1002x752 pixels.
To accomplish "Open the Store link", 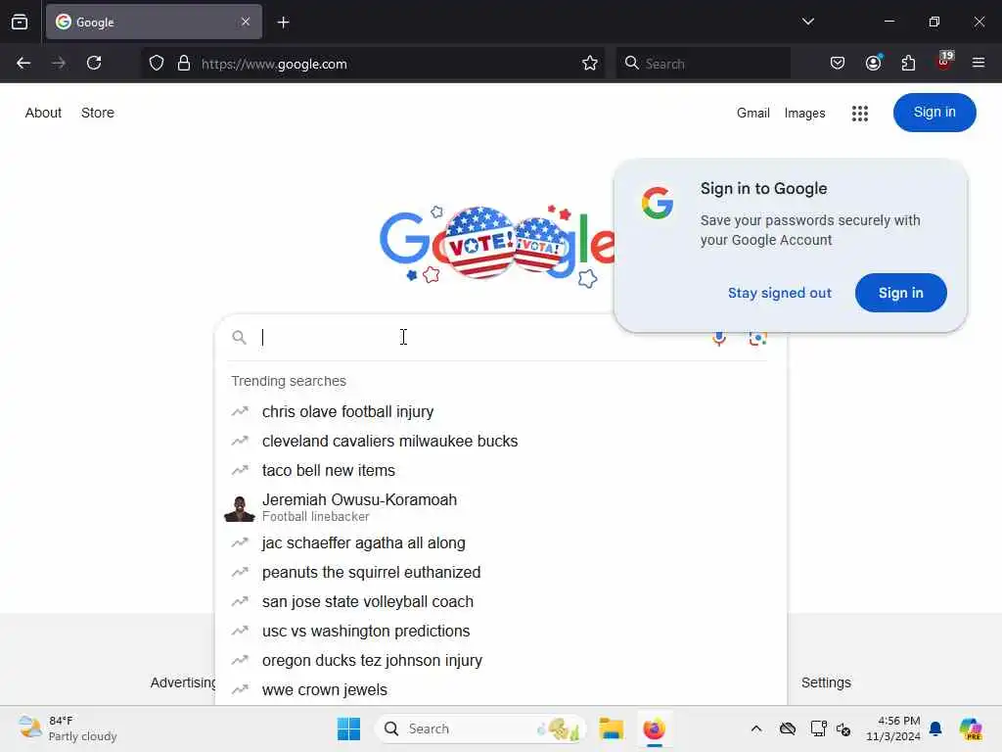I will [x=98, y=114].
